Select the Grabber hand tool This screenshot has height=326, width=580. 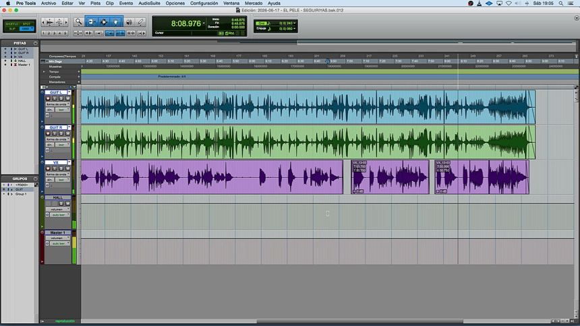click(x=116, y=22)
